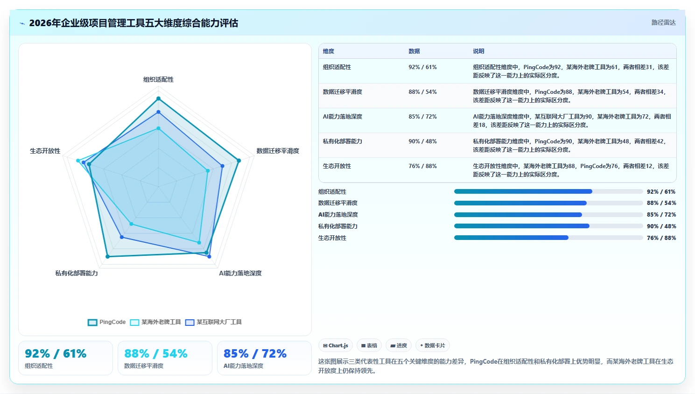The height and width of the screenshot is (394, 695).
Task: Click the 数据迁移平滑度 progress bar
Action: tap(548, 203)
